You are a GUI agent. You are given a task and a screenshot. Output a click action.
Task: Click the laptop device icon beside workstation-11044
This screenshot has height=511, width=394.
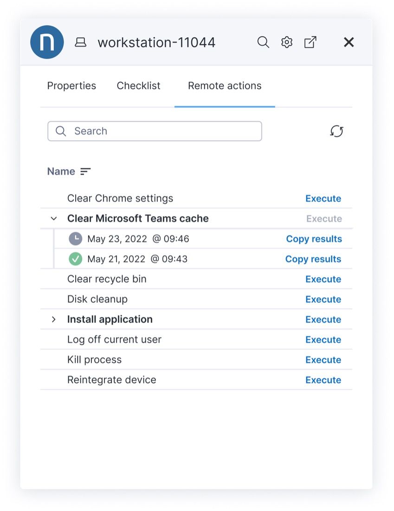pyautogui.click(x=81, y=43)
